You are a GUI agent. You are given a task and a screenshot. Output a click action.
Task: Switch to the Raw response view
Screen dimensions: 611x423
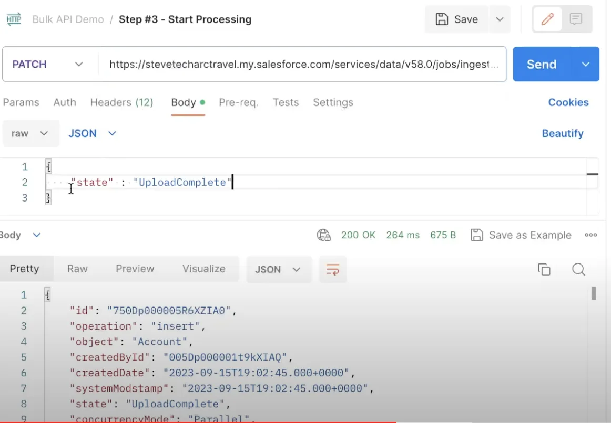point(77,269)
